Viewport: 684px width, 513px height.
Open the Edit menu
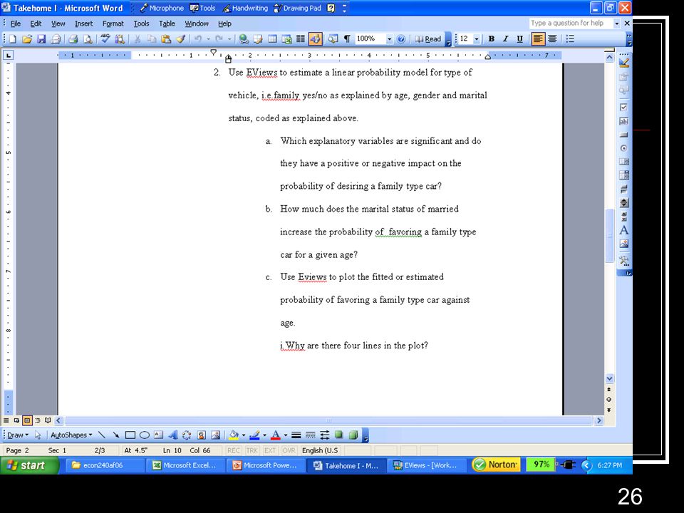click(36, 24)
